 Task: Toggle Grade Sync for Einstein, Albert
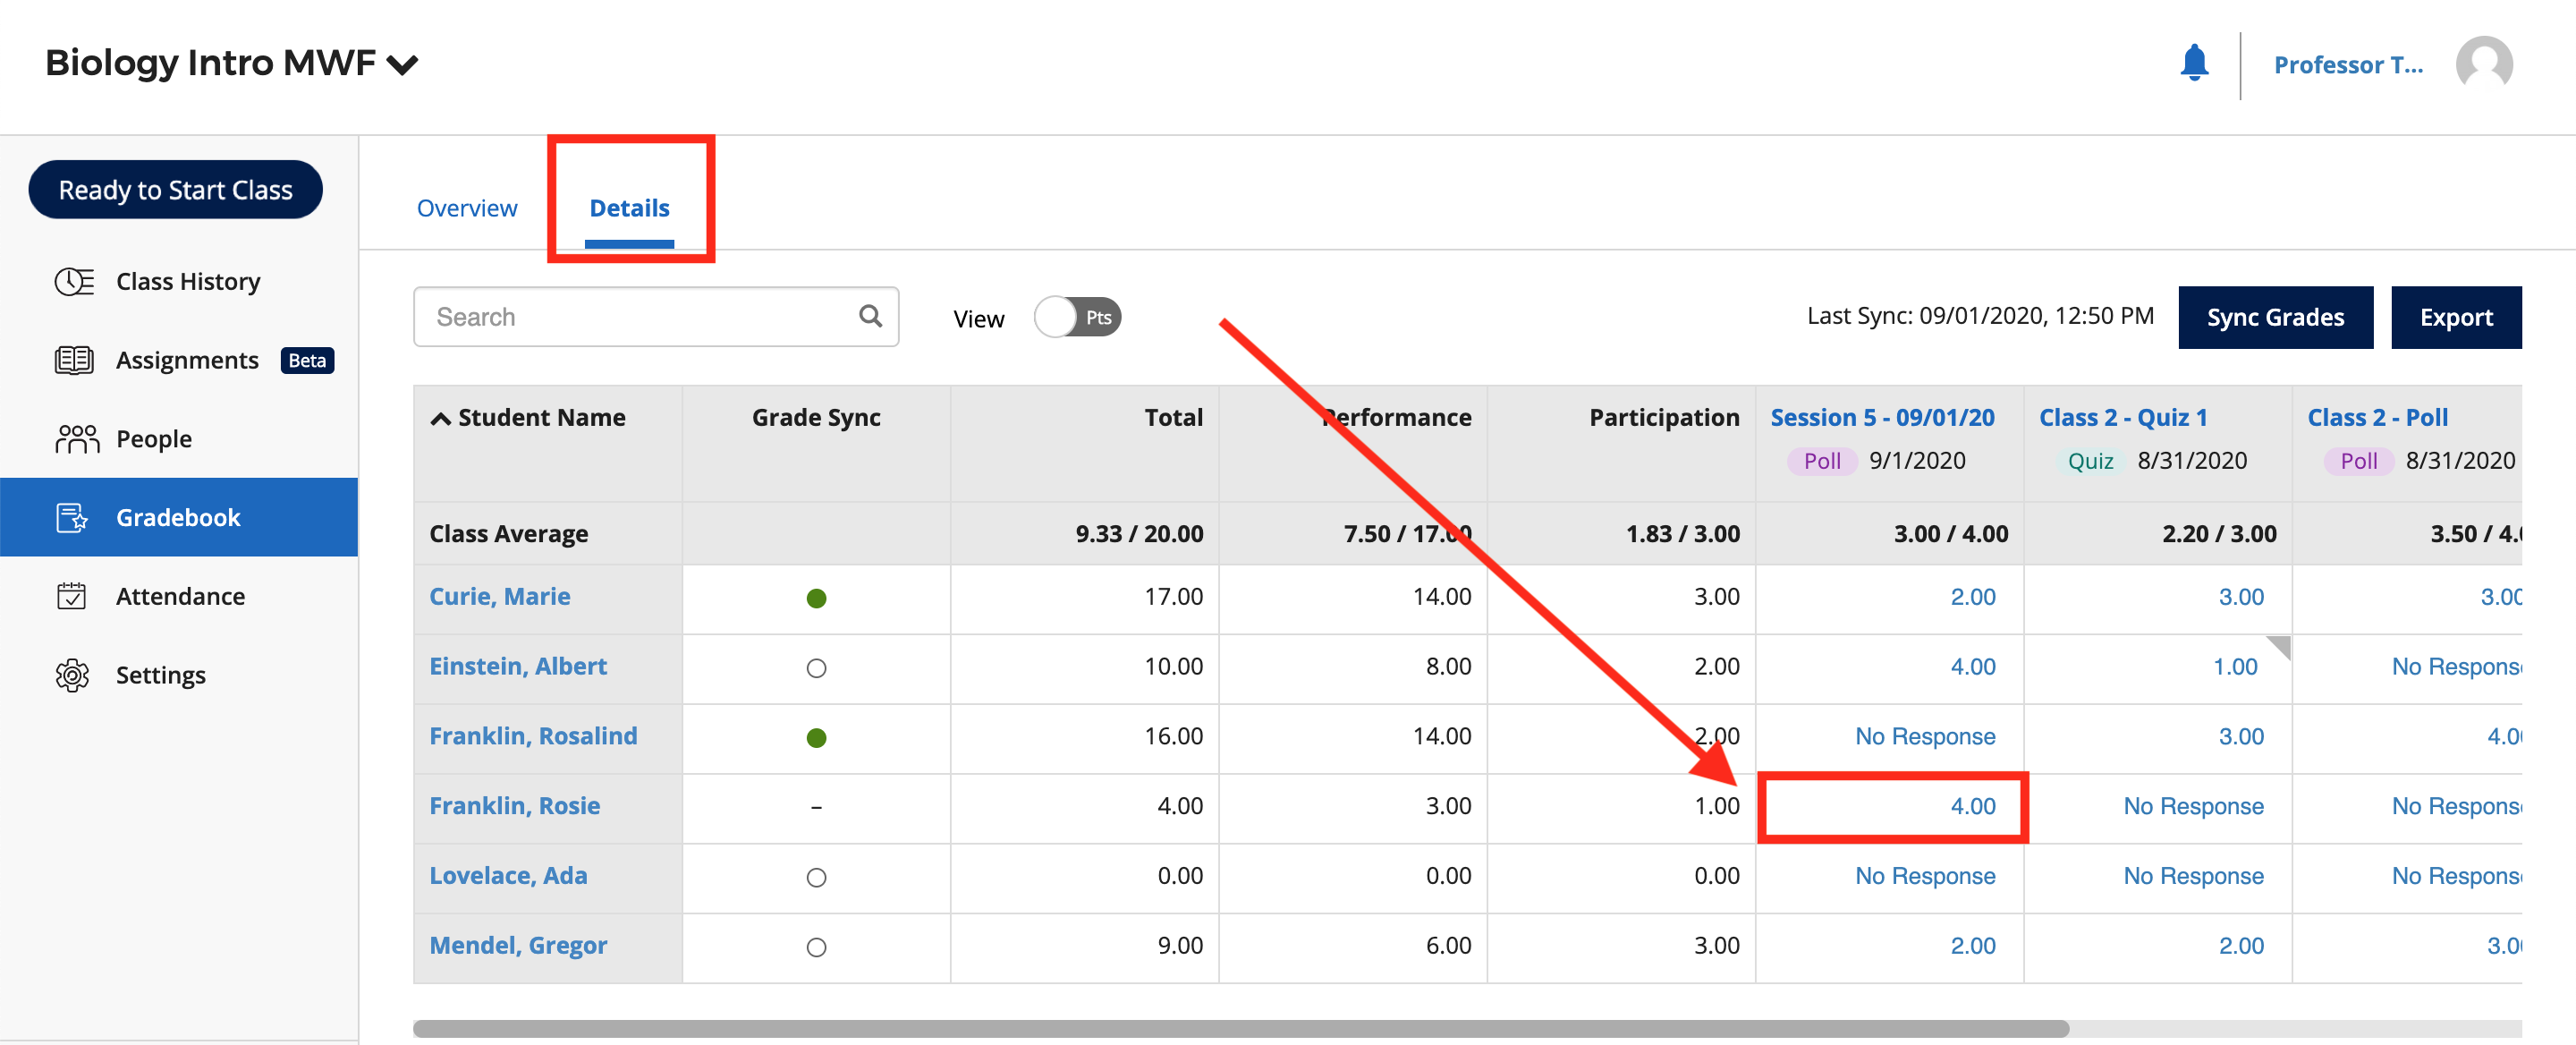[817, 668]
